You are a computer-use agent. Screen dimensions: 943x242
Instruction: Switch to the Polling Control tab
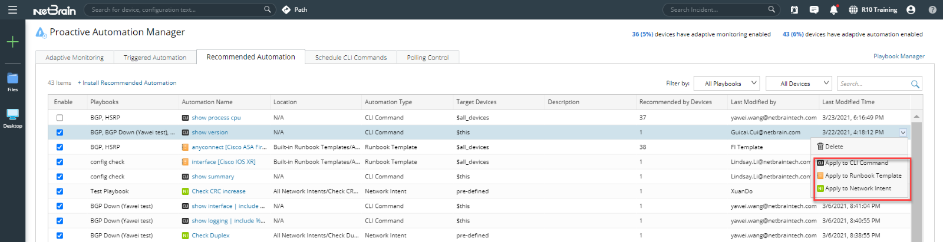pyautogui.click(x=428, y=58)
